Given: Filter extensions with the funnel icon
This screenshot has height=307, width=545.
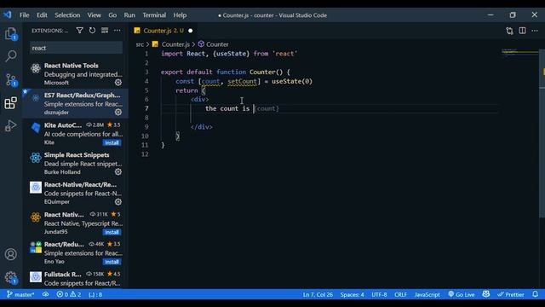Looking at the screenshot, I should 79,31.
